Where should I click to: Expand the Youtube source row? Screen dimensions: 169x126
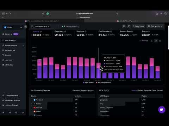pos(32,107)
